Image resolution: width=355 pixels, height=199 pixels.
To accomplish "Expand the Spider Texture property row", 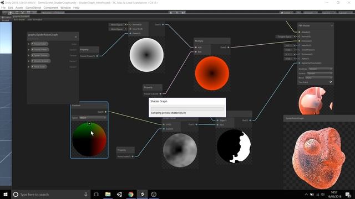I will [29, 55].
